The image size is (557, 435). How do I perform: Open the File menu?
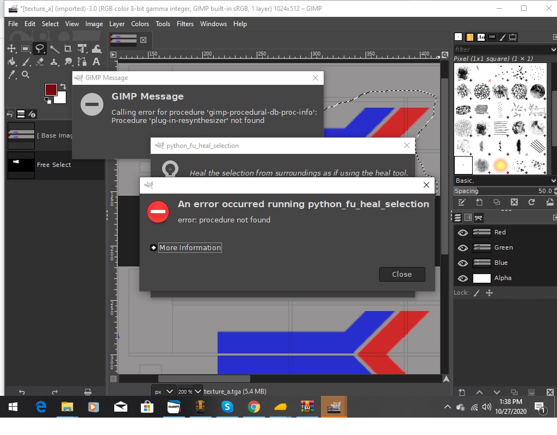[x=13, y=24]
